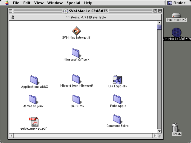The height and width of the screenshot is (143, 191).
Task: Click the Comment Faire label text
Action: point(118,126)
